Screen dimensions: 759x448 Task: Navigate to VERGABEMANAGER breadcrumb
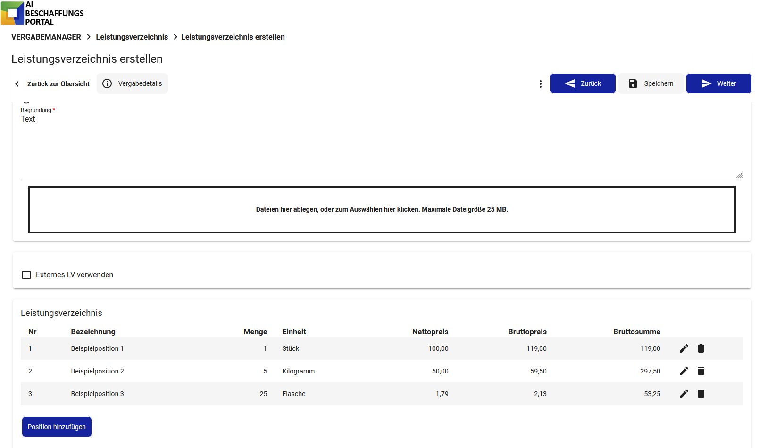point(46,37)
